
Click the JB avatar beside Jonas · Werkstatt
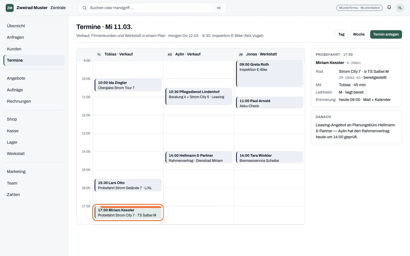[241, 54]
